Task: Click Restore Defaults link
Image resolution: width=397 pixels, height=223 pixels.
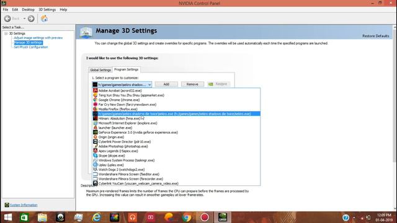Action: (376, 36)
